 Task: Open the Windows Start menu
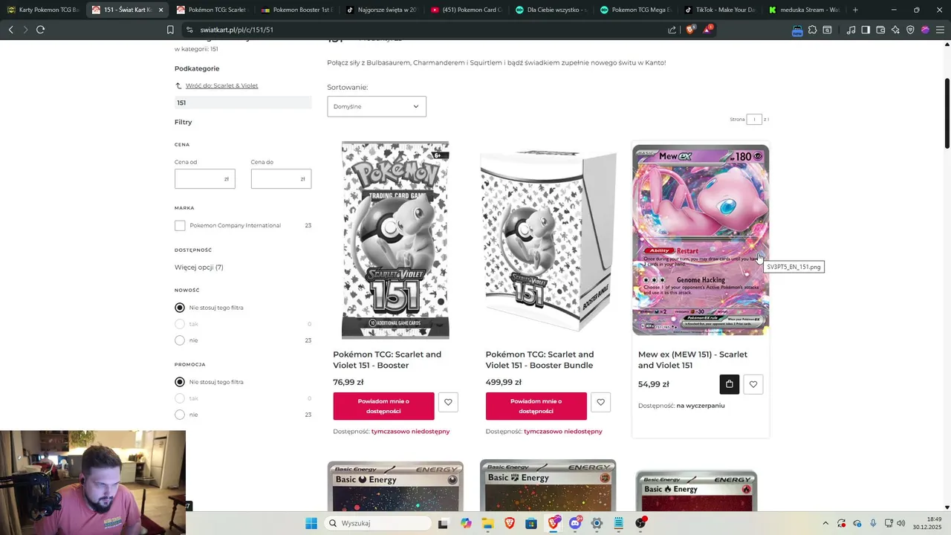[x=311, y=523]
